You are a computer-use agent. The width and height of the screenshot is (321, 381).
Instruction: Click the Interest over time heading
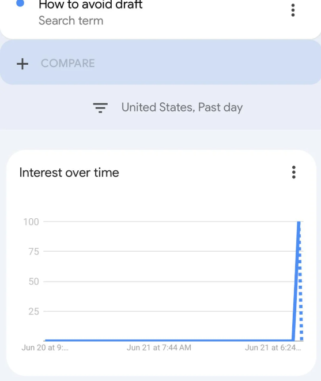[x=69, y=173]
